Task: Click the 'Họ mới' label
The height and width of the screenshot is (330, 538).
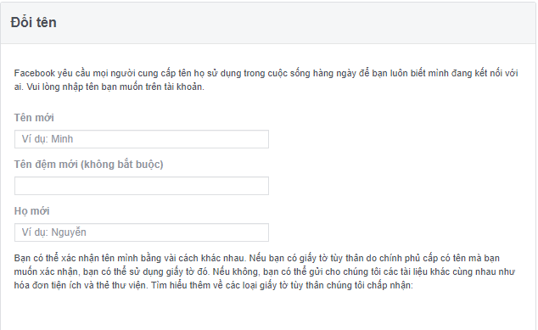Action: click(31, 210)
